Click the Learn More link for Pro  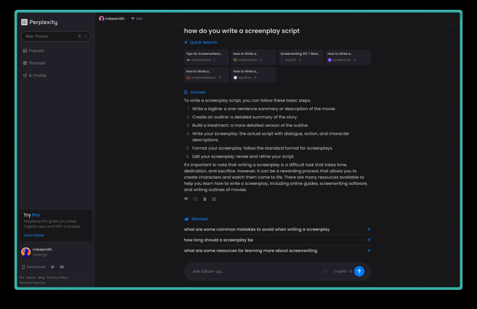(34, 235)
